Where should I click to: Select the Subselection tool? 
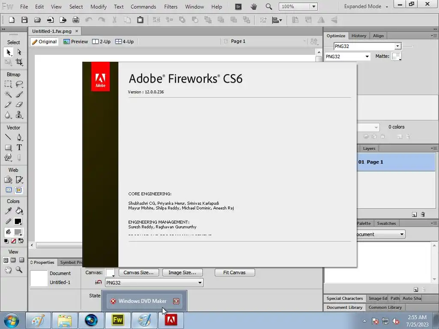point(19,52)
